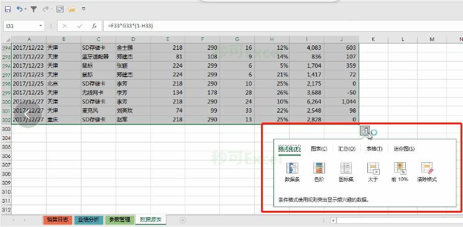Undo the last action

[x=19, y=9]
